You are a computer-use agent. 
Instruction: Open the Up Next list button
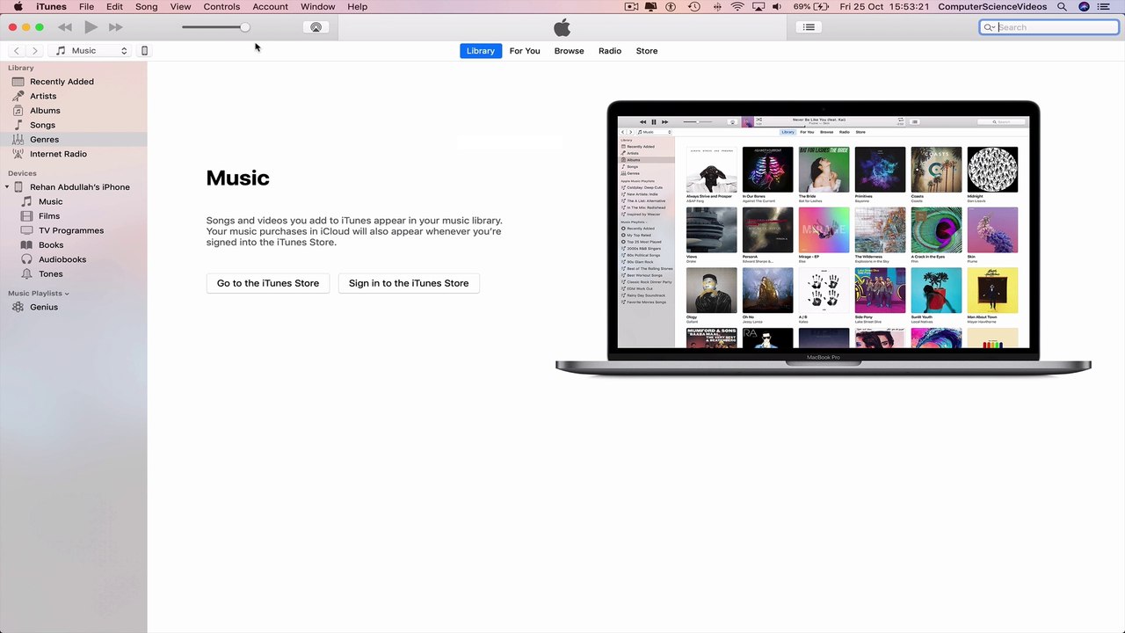tap(809, 27)
